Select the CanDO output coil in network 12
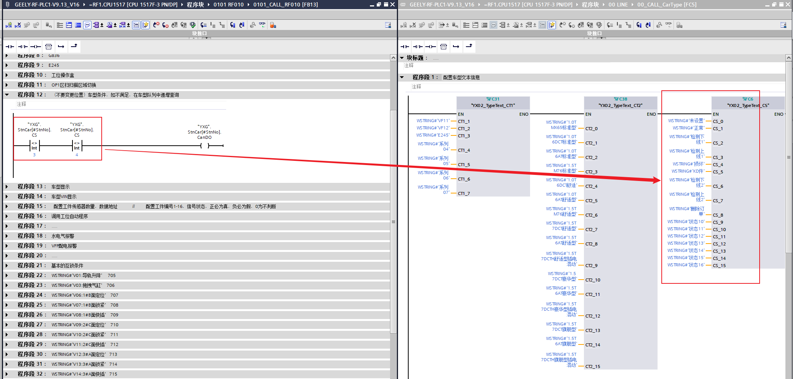The height and width of the screenshot is (379, 793). pos(205,146)
